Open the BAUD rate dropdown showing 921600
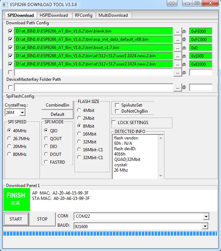 (205, 226)
